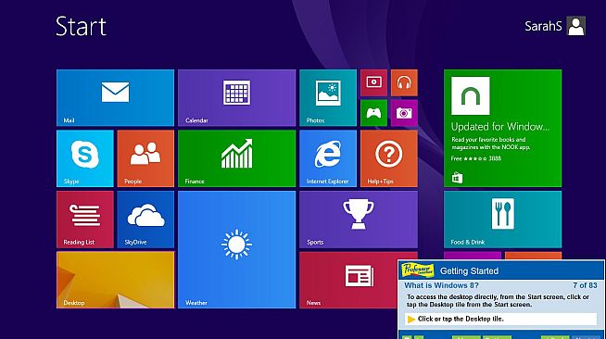Click the SarahS user name
This screenshot has width=606, height=339.
tap(543, 26)
